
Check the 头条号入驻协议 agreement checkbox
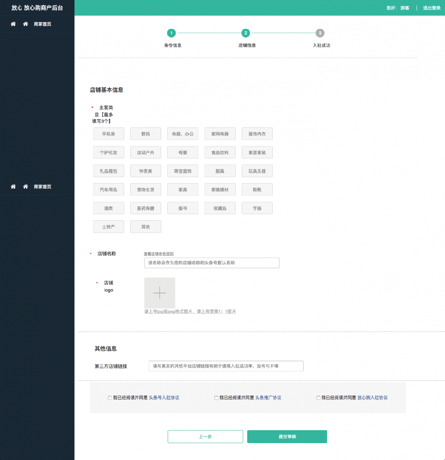click(110, 398)
